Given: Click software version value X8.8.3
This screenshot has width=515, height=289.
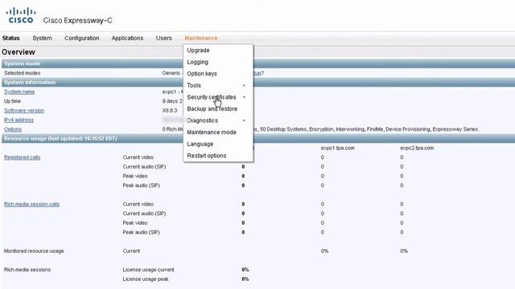Looking at the screenshot, I should [x=170, y=111].
